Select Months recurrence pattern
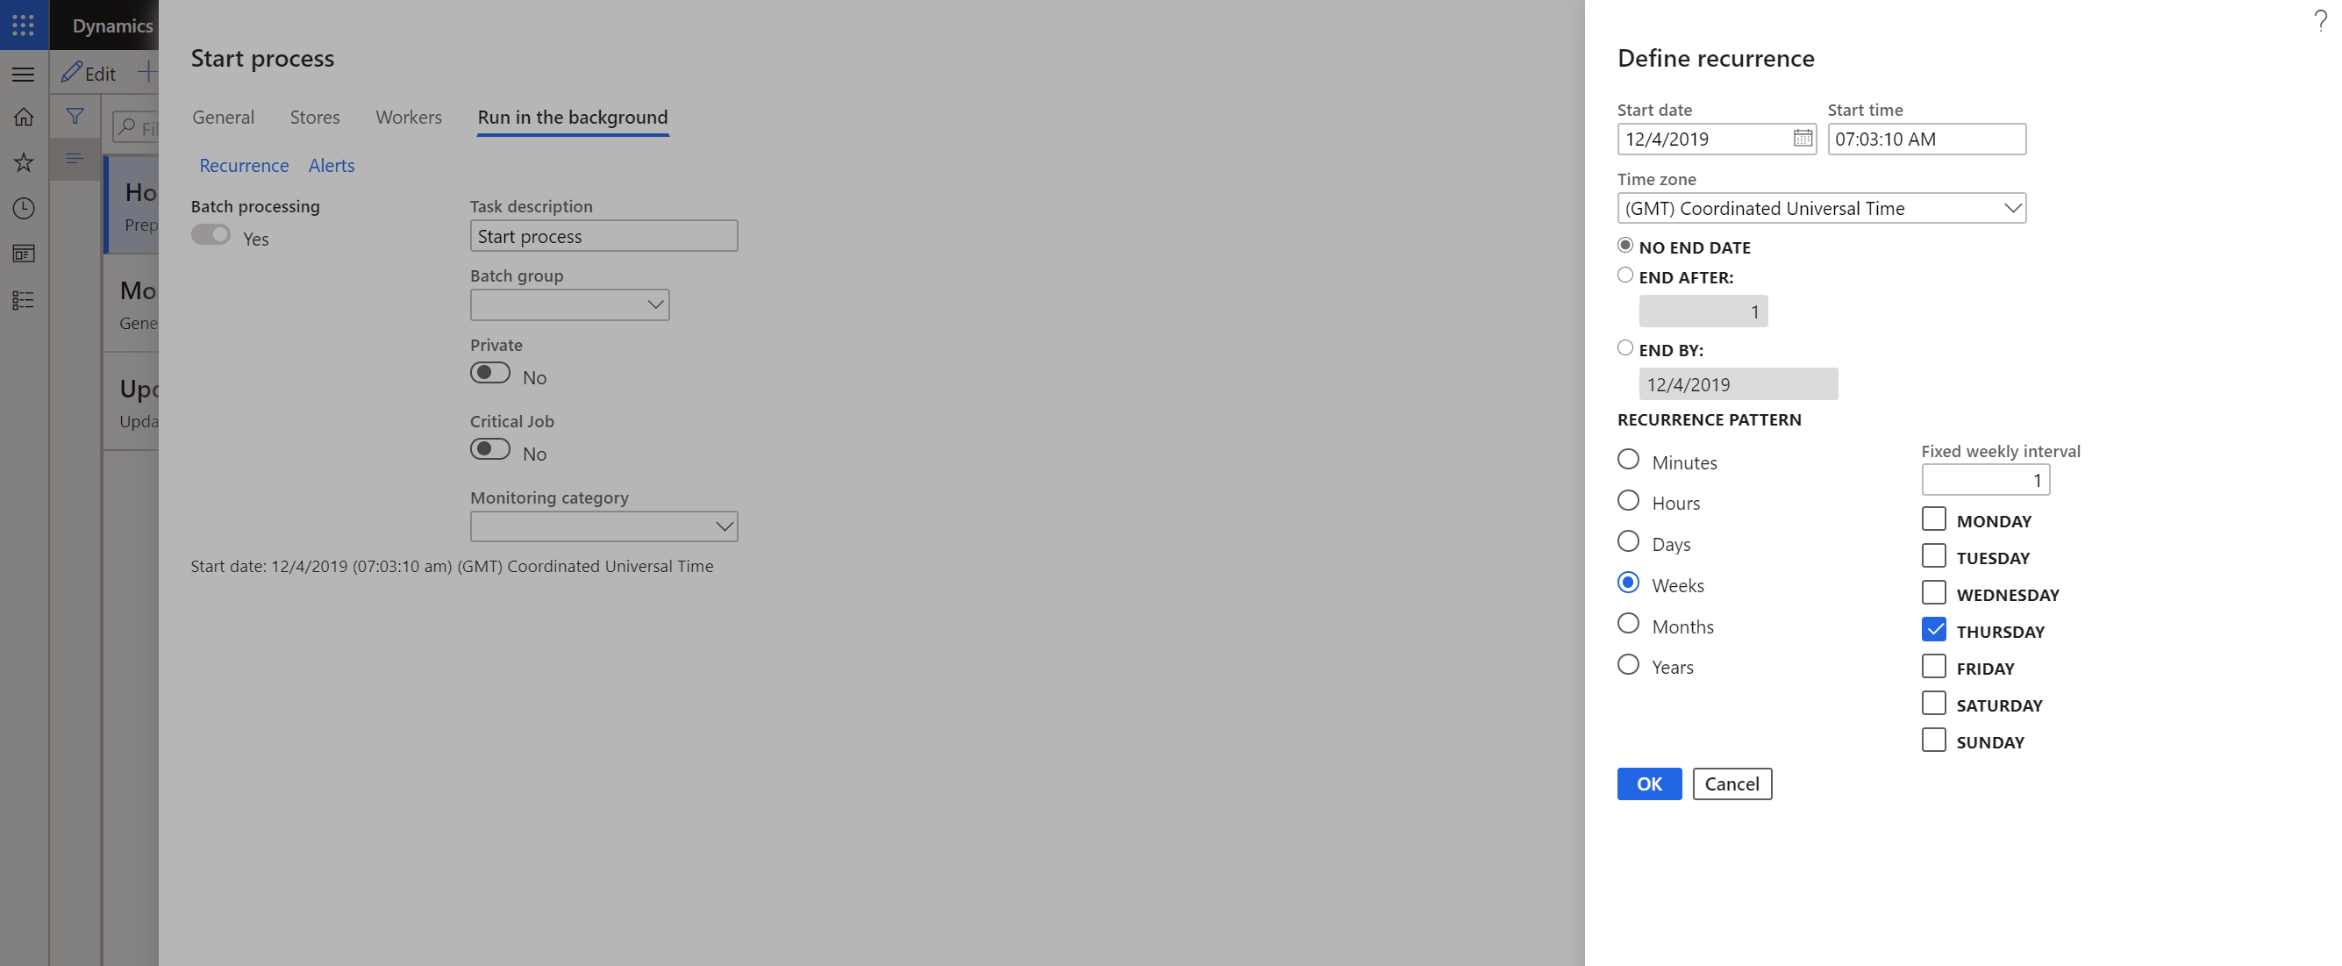 pos(1628,624)
